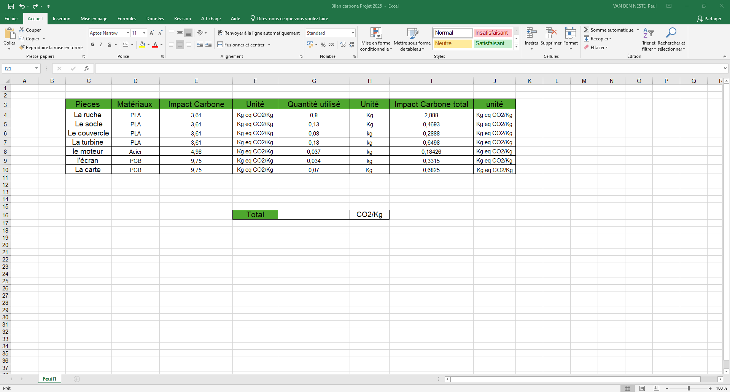Click the Insert function fx icon
Viewport: 730px width, 392px height.
point(87,69)
